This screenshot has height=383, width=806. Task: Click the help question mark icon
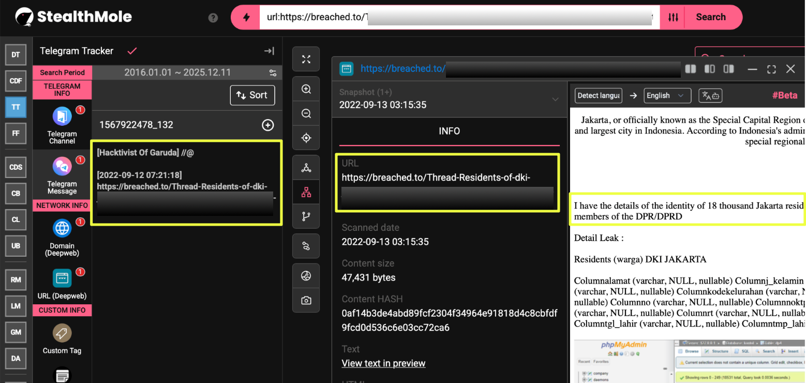[213, 18]
